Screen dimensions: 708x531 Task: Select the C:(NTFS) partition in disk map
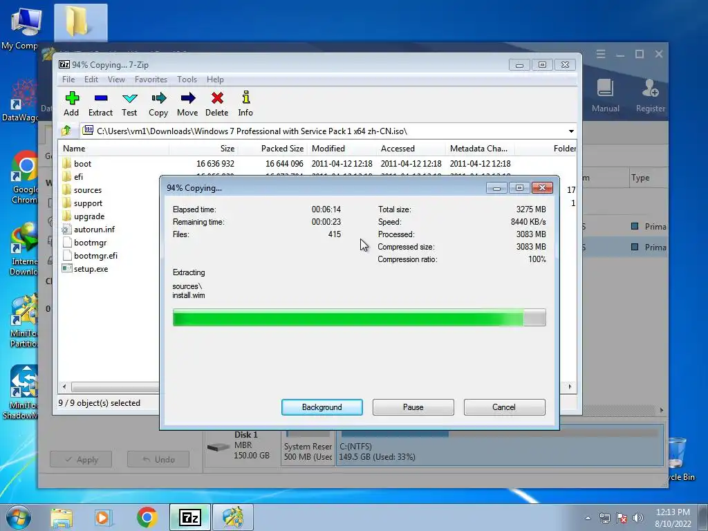coord(499,446)
